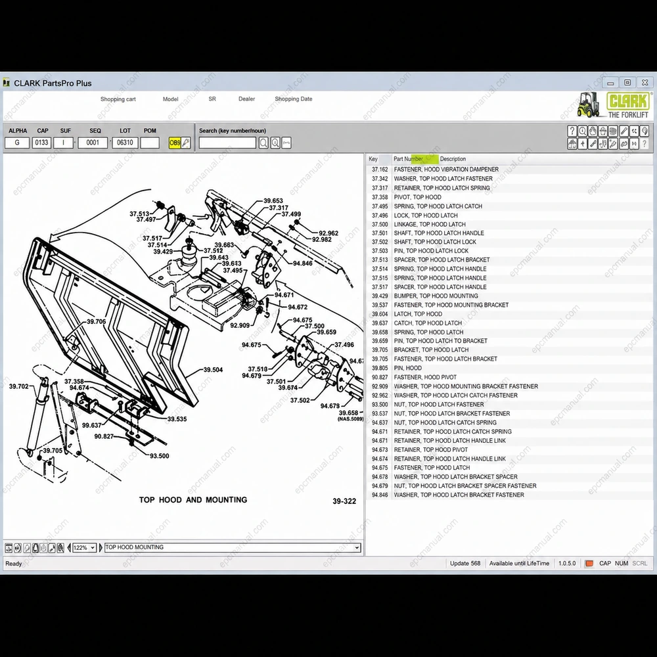Screen dimensions: 657x657
Task: Select row SHAFT, TOP HOOD LATCH HANDLE
Action: 510,233
